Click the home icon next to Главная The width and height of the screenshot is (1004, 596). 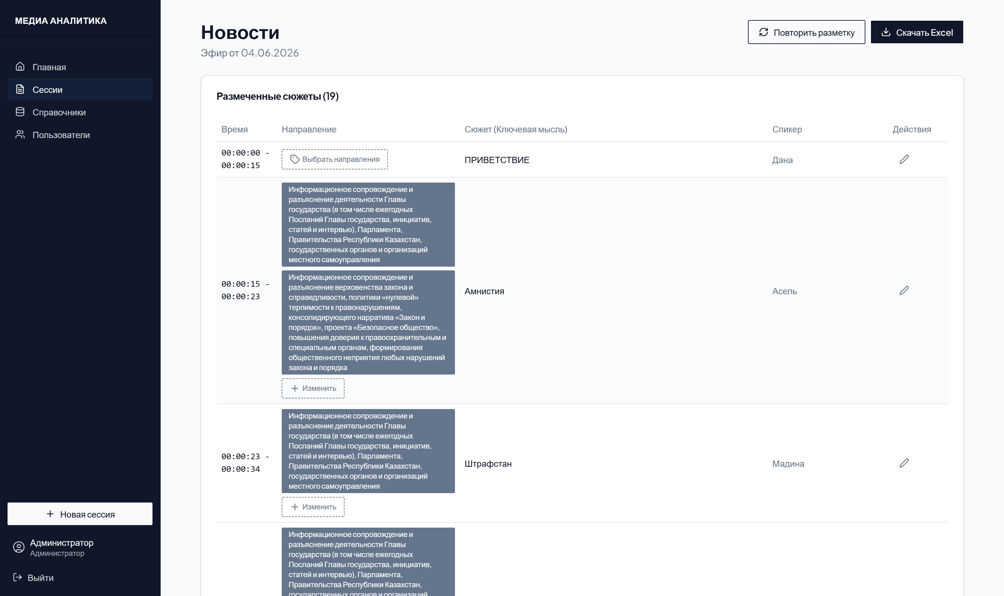[20, 67]
